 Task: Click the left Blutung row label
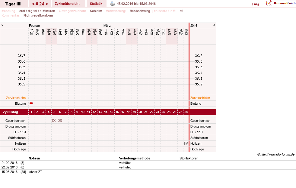coord(21,103)
